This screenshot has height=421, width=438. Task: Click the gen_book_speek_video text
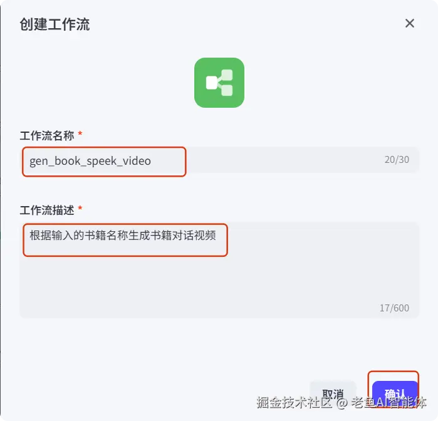pyautogui.click(x=90, y=161)
